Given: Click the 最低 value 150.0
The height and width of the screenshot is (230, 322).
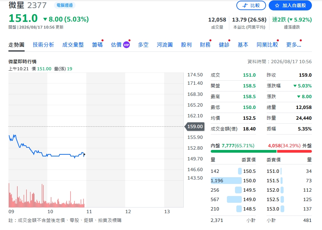Looking at the screenshot, I should (249, 107).
